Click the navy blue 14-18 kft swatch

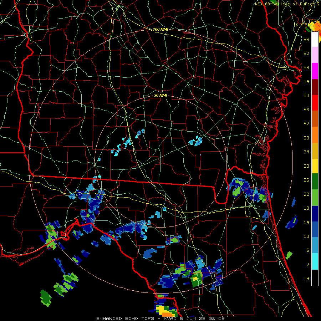[x=315, y=214]
